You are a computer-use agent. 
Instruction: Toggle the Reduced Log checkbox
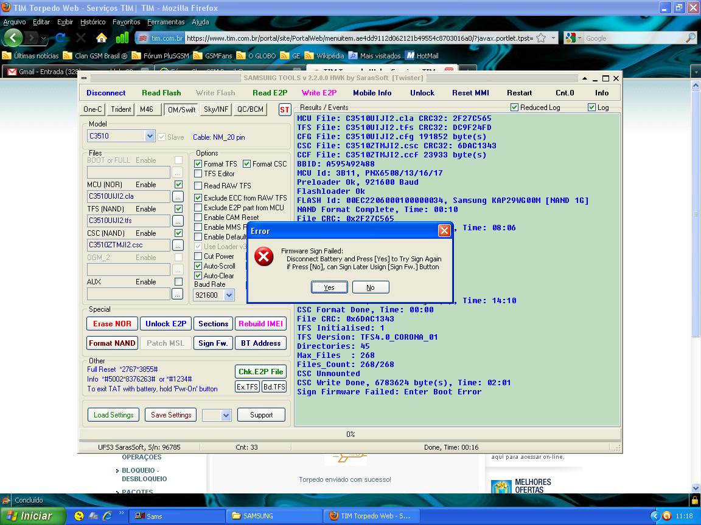[514, 107]
